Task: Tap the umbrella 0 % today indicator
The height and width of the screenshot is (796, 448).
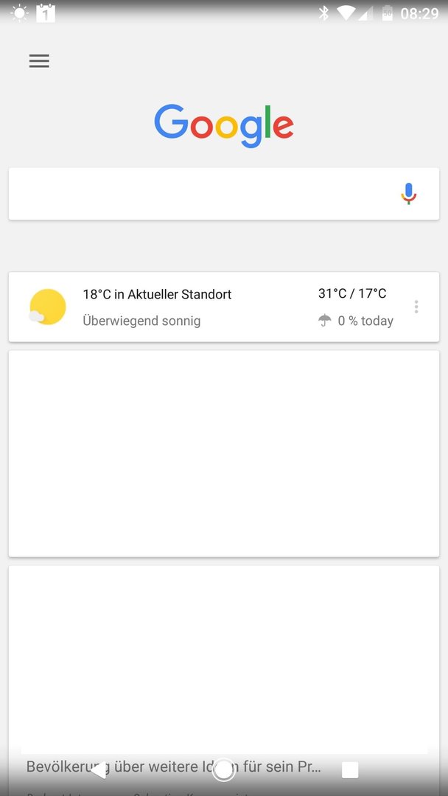Action: tap(356, 321)
